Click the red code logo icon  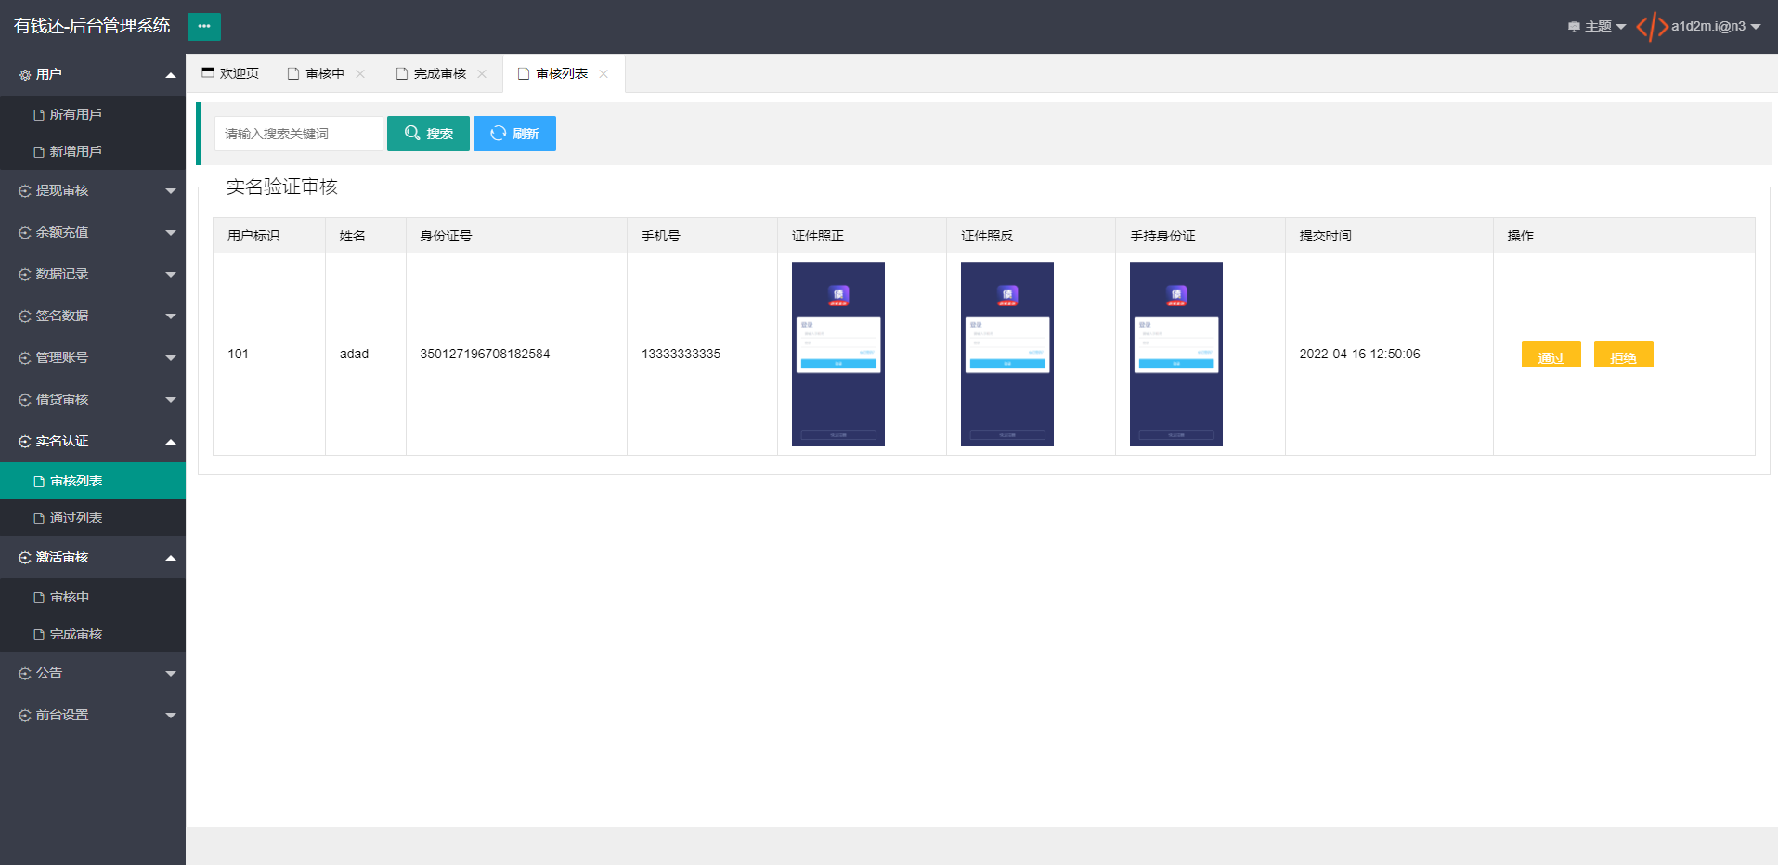pyautogui.click(x=1652, y=26)
